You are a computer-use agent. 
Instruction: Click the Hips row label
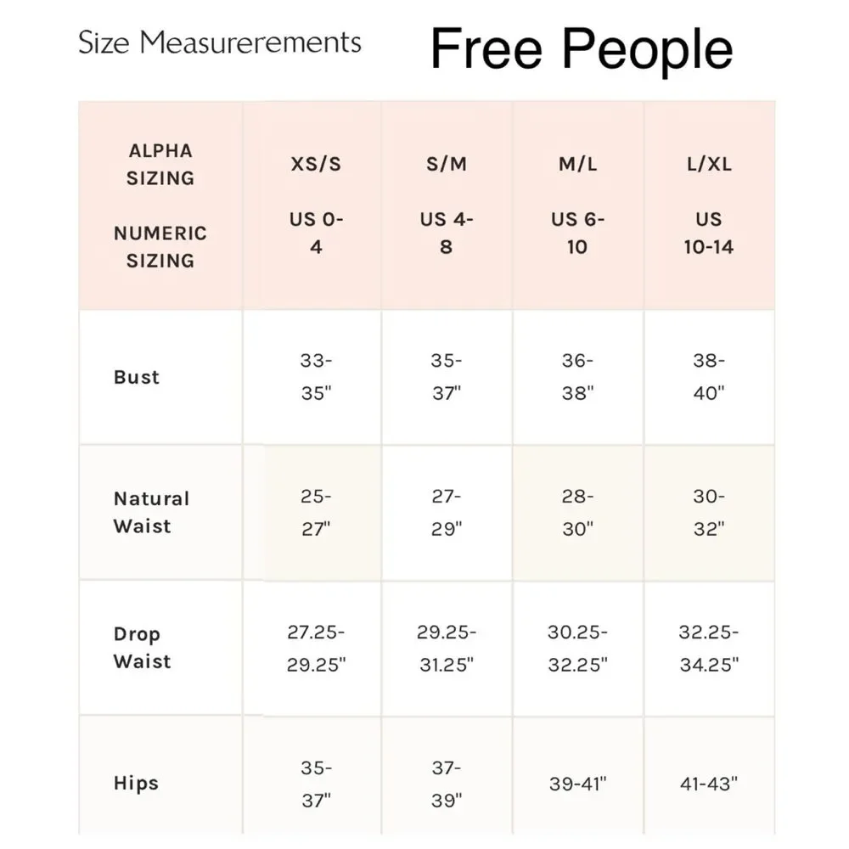136,783
